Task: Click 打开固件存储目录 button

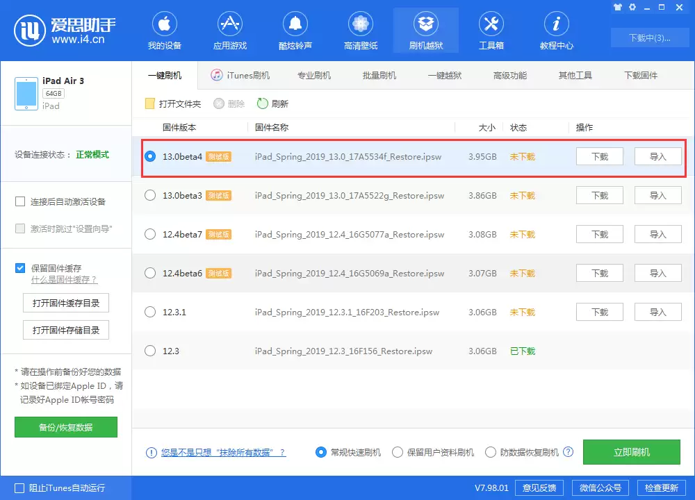Action: (66, 330)
